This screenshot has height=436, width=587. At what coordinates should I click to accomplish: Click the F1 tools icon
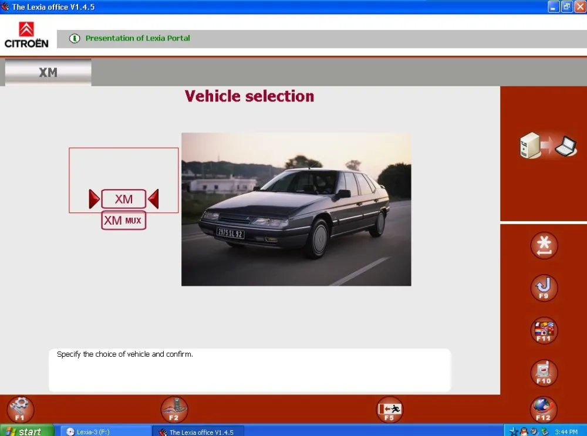click(x=20, y=409)
